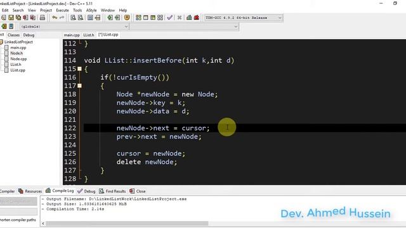
Task: Save the current file with the Save icon
Action: pyautogui.click(x=11, y=18)
